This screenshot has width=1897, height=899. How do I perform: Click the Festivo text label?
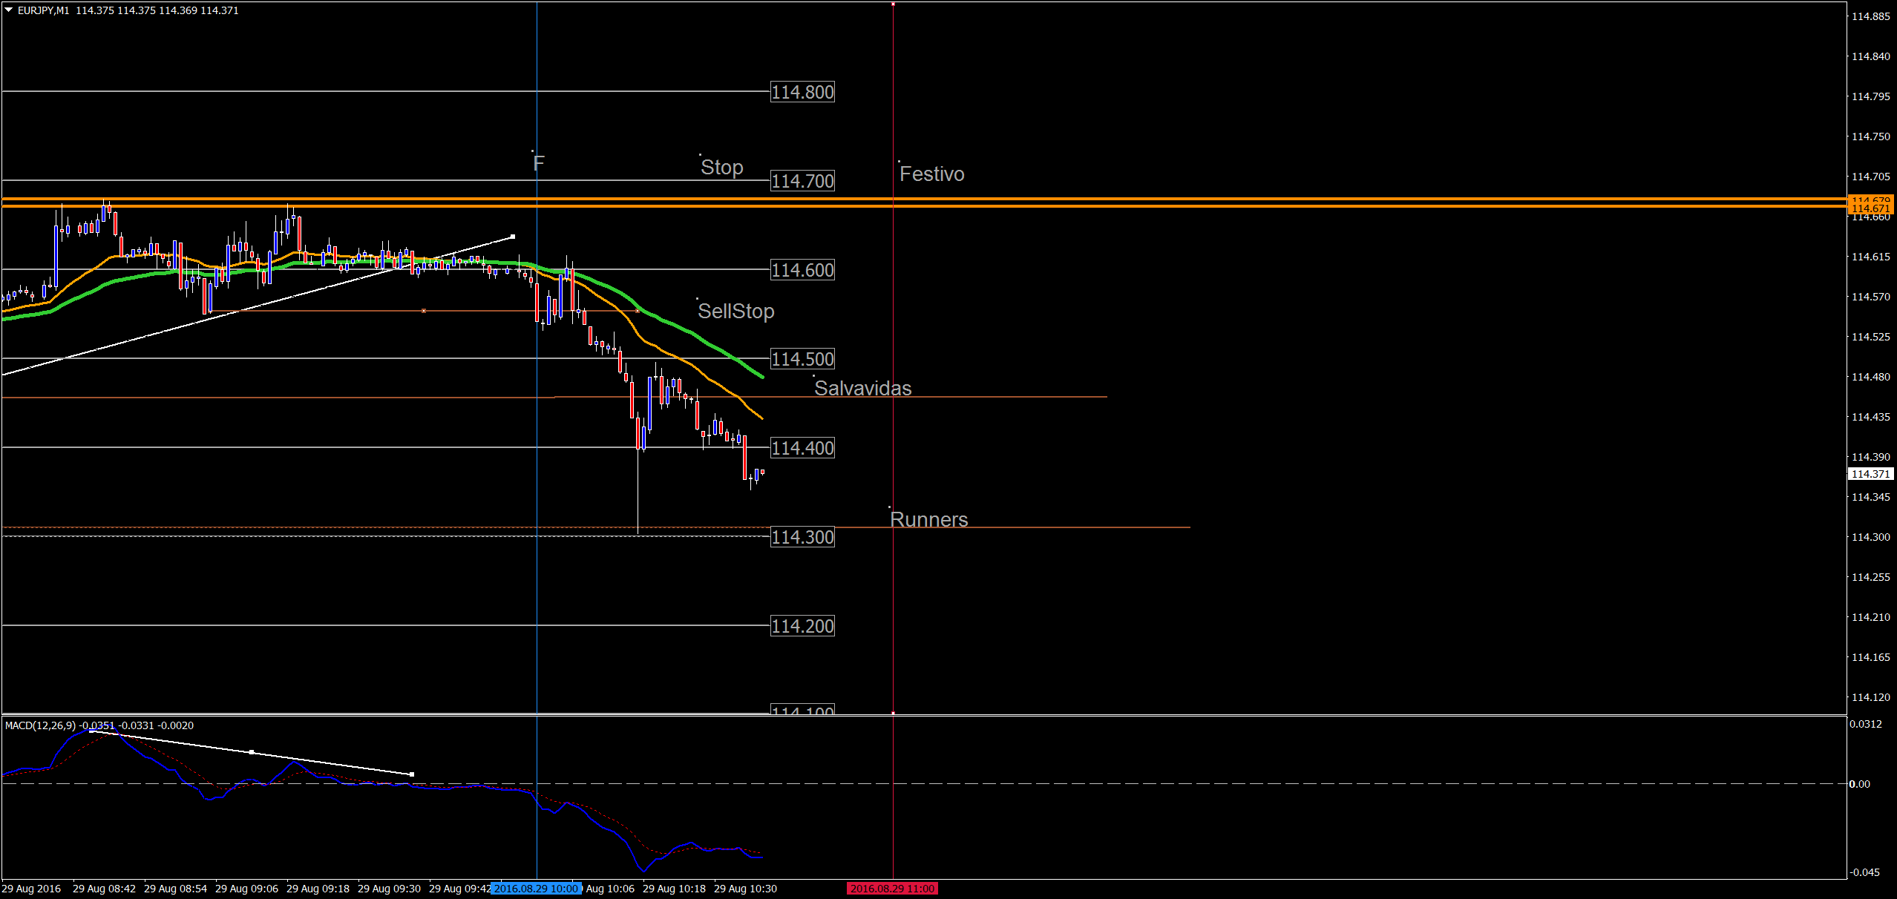click(x=931, y=174)
